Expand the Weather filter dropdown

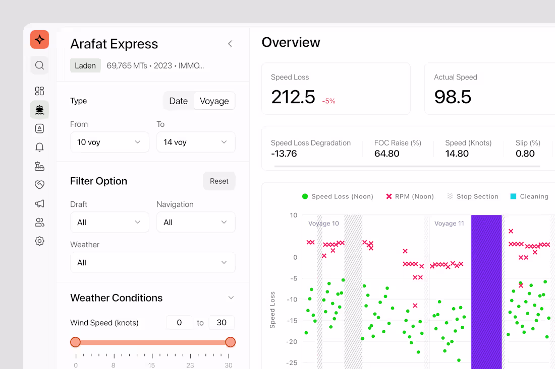(x=152, y=262)
